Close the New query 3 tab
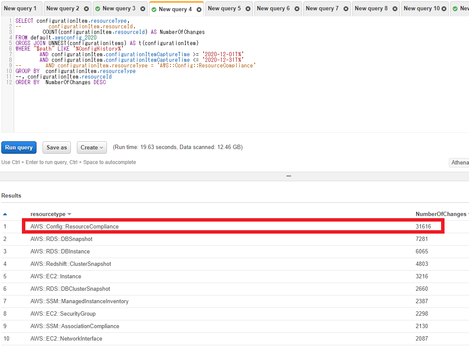Viewport: 469px width, 347px height. tap(143, 9)
